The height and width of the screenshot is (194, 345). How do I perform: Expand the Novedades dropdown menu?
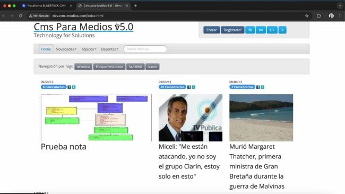click(66, 49)
